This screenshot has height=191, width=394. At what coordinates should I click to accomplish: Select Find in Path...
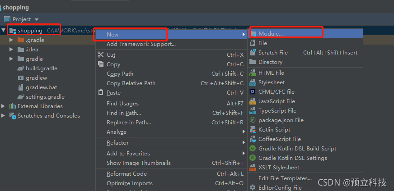[171, 113]
